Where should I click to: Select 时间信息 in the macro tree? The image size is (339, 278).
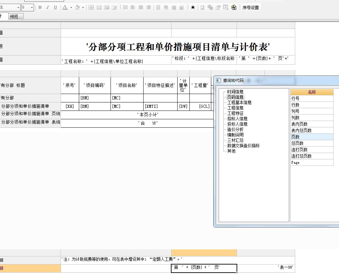[x=235, y=92]
